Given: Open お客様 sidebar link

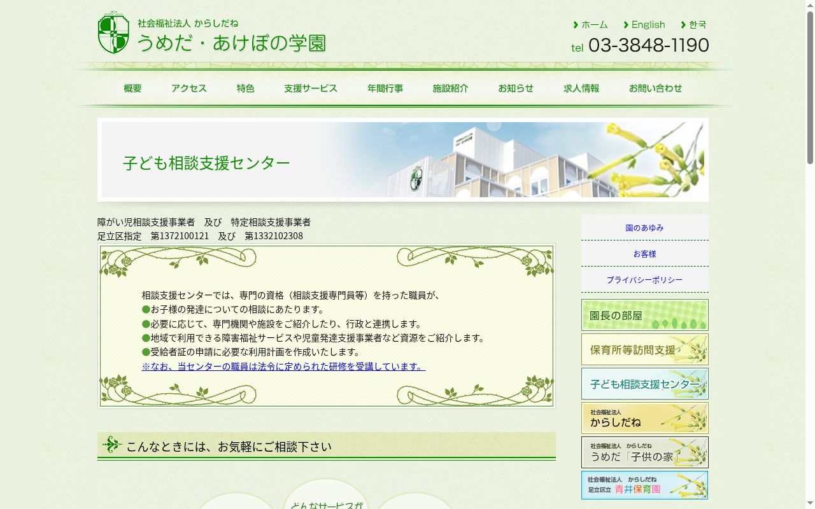Looking at the screenshot, I should (x=644, y=254).
